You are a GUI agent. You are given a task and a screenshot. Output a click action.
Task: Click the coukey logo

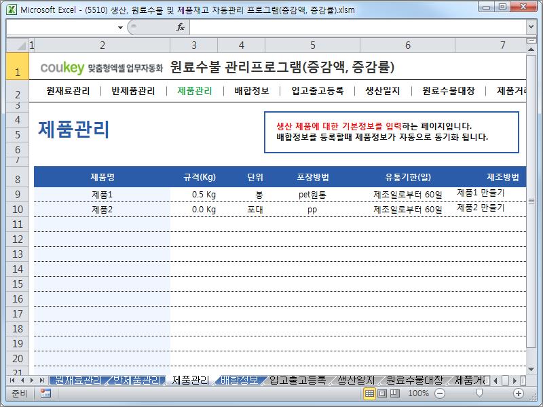click(62, 67)
